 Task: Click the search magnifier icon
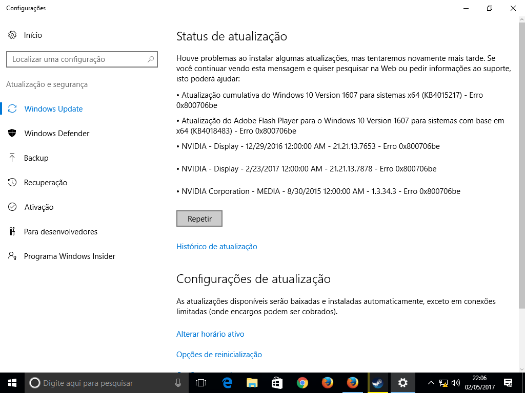(151, 59)
